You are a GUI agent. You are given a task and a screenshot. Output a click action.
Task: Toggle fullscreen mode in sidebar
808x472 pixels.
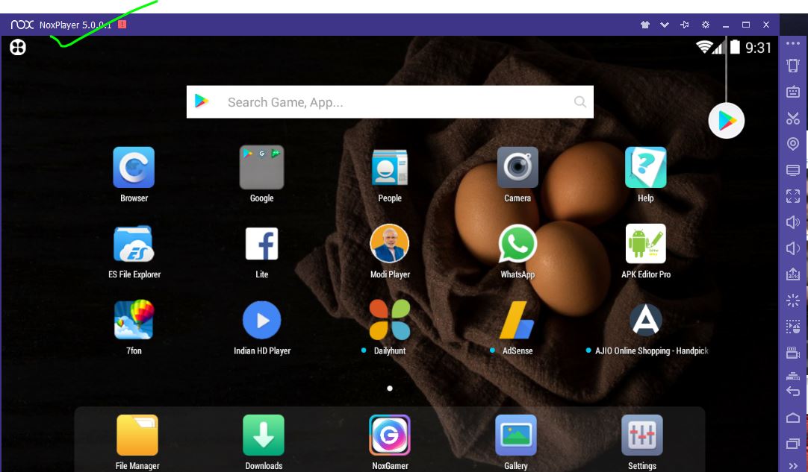point(792,196)
